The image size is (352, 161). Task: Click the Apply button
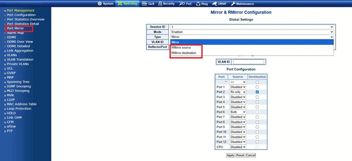[230, 155]
